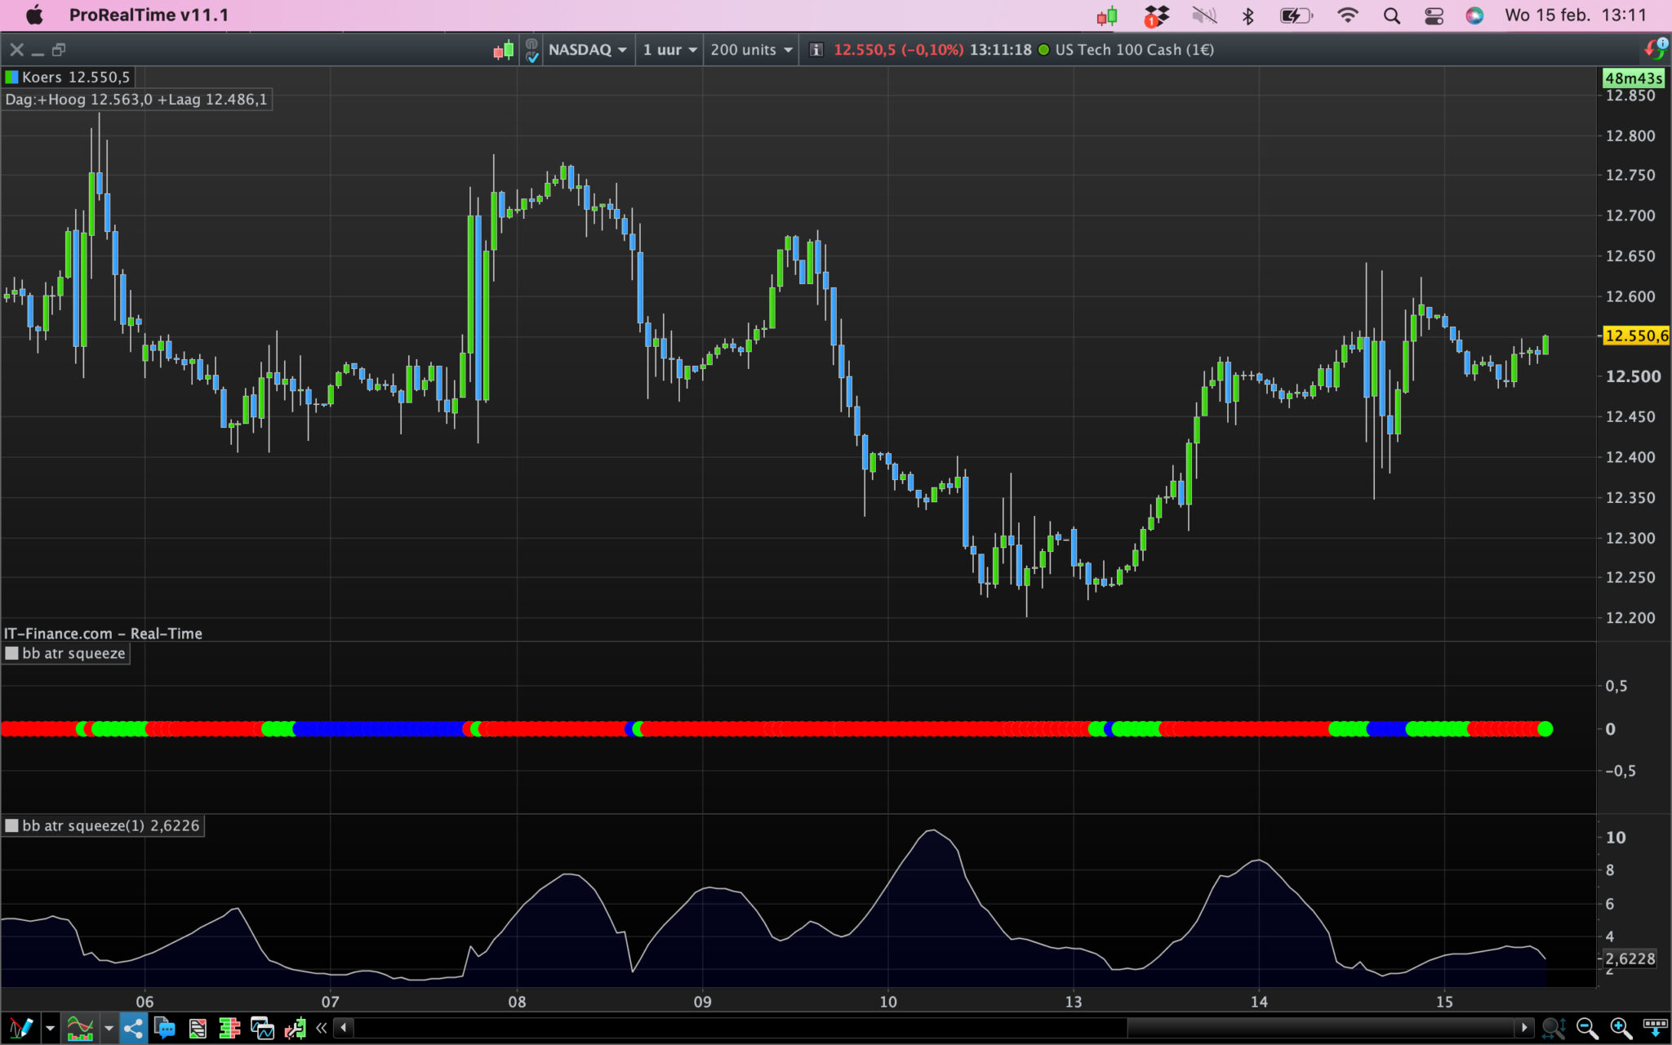
Task: Open the indicators icon in bottom toolbar
Action: tap(80, 1028)
